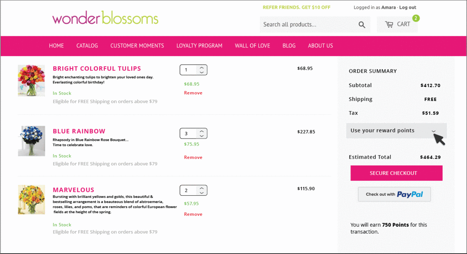The height and width of the screenshot is (254, 467).
Task: Increase Bright Colorful Tulips quantity
Action: (x=202, y=68)
